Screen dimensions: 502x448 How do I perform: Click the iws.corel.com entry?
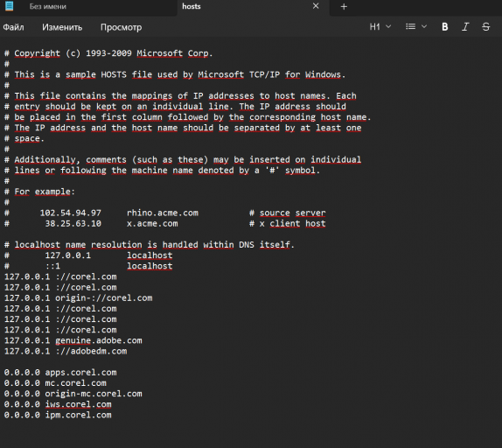coord(78,404)
